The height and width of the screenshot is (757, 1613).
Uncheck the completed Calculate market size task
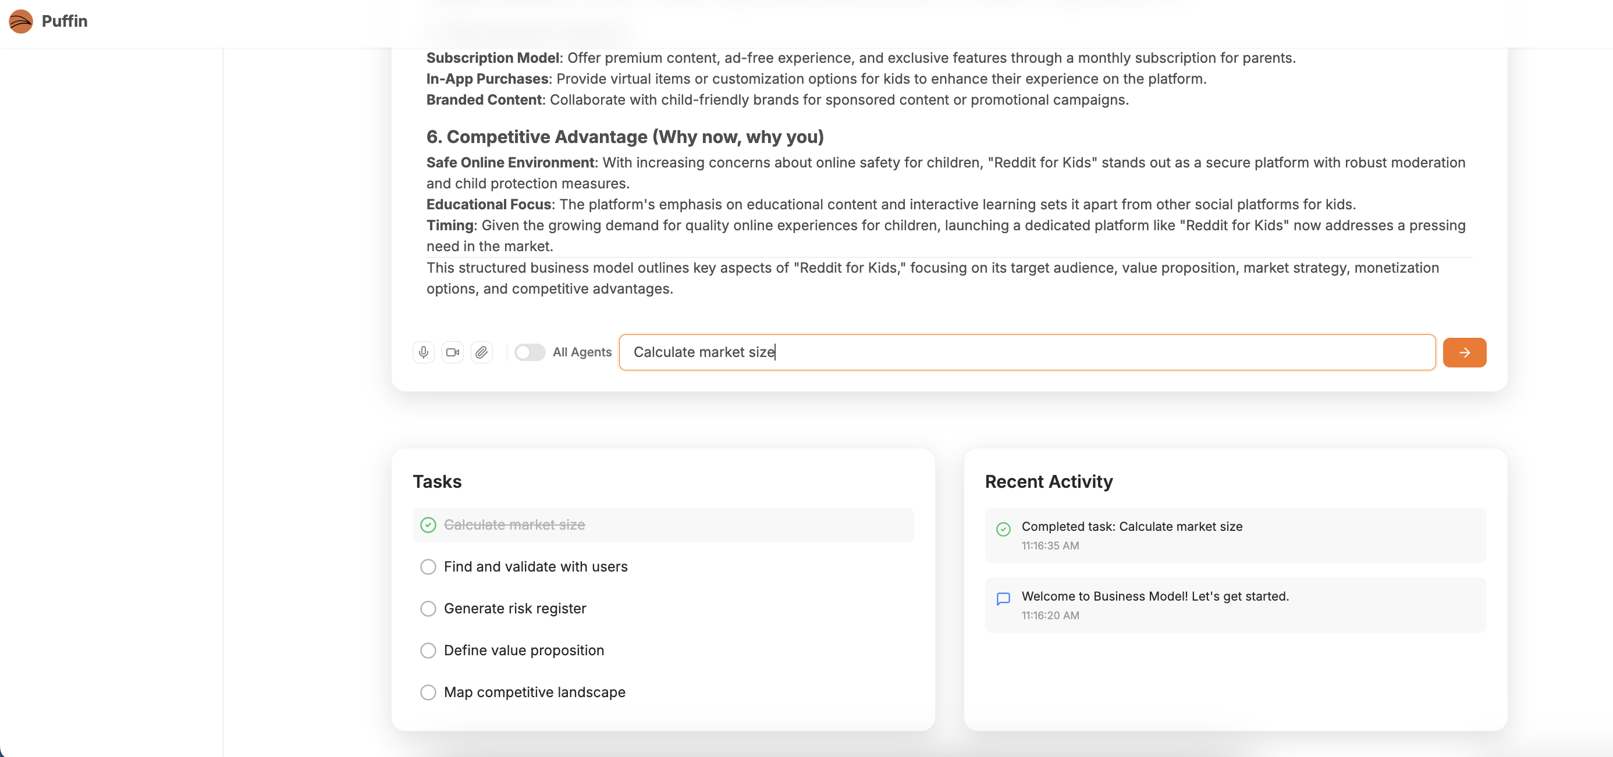click(428, 525)
